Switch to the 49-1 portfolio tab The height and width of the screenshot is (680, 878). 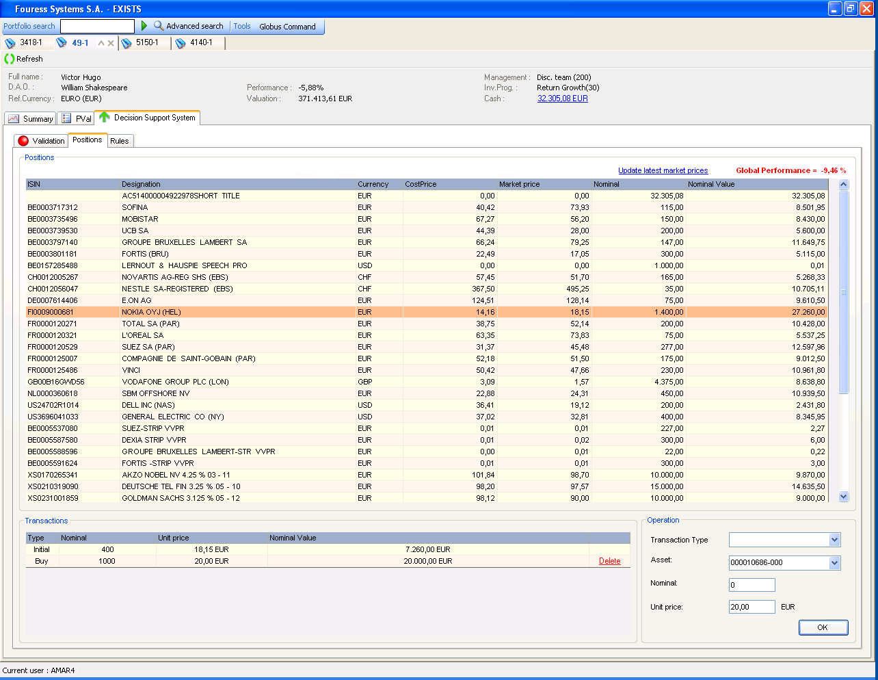coord(80,43)
